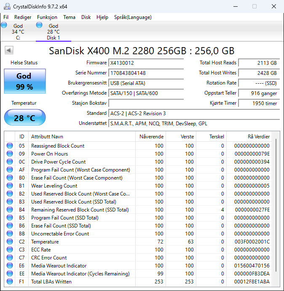Click the Total Host Writes value 2428 GB
Image resolution: width=284 pixels, height=291 pixels.
[259, 73]
